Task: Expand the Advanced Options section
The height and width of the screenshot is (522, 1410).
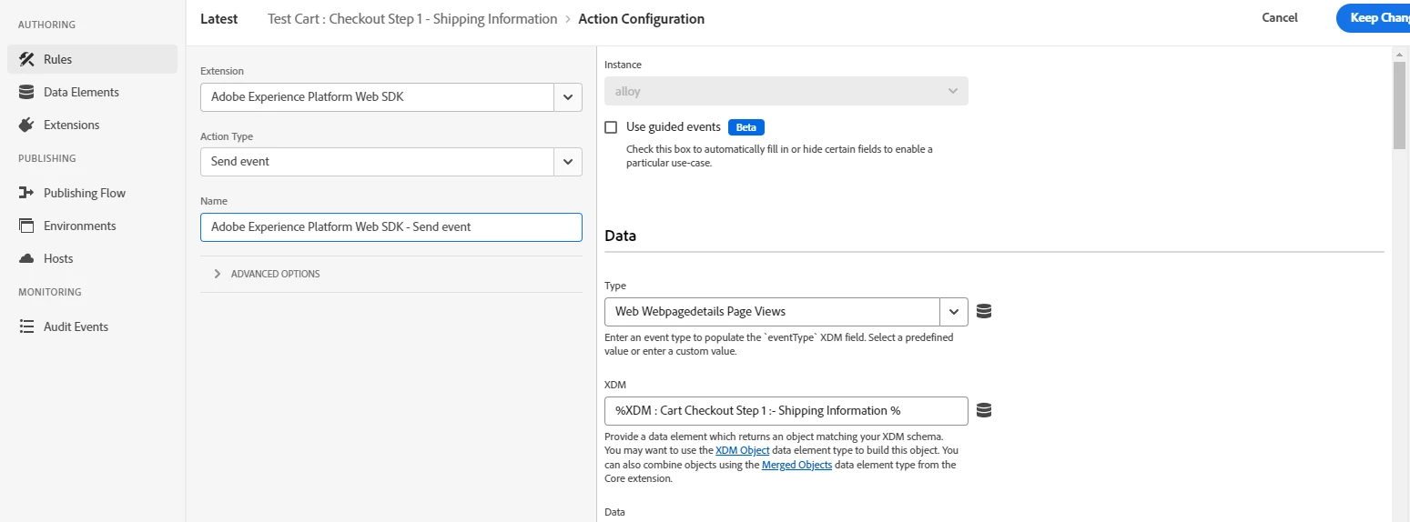Action: tap(218, 274)
